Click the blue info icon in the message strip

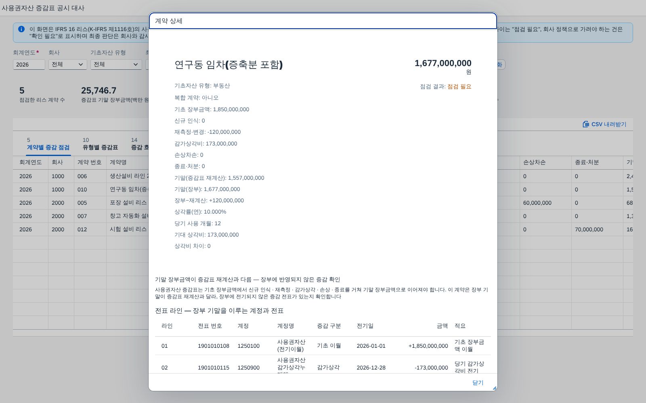coord(21,29)
